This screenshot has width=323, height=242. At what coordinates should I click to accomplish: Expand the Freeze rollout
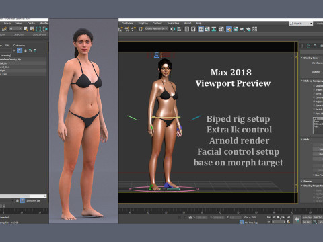coord(306,181)
